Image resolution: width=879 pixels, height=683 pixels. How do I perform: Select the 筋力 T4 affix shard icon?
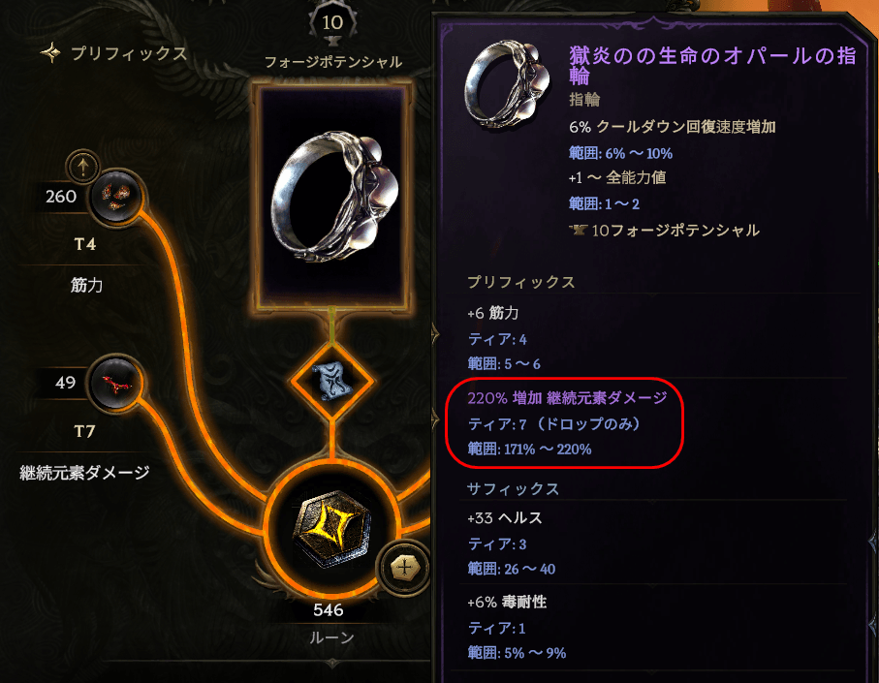[x=116, y=197]
